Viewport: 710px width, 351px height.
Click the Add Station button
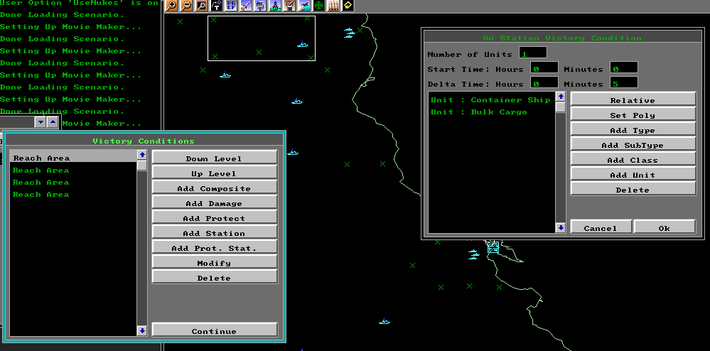[x=214, y=232]
